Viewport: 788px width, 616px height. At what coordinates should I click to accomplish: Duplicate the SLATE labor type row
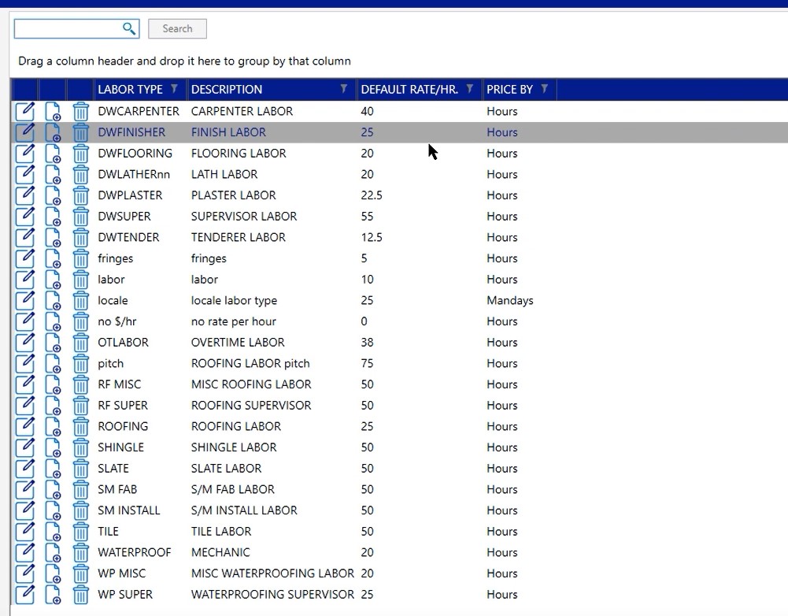click(53, 469)
